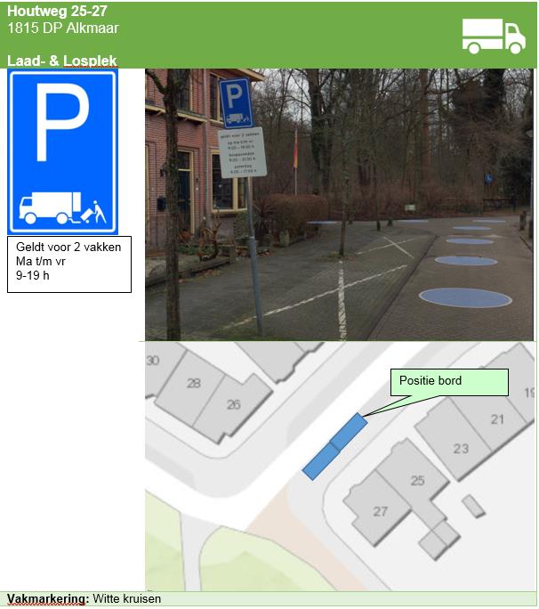The image size is (539, 609).
Task: Click the white sub-sign under photo's P sign
Action: (x=242, y=152)
